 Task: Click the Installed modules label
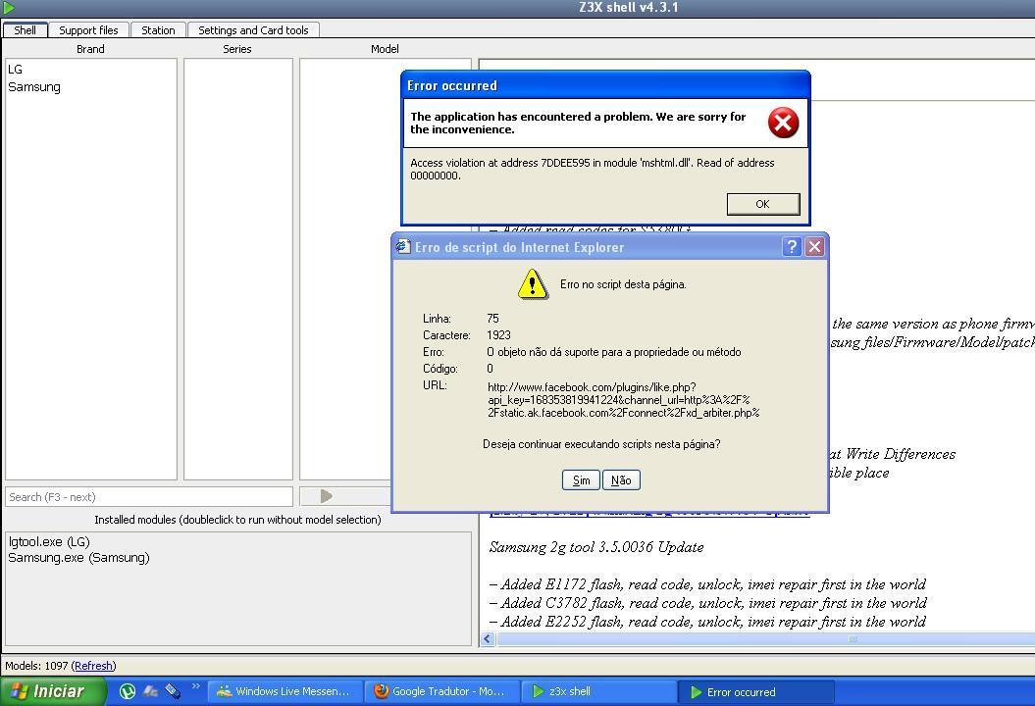tap(237, 520)
